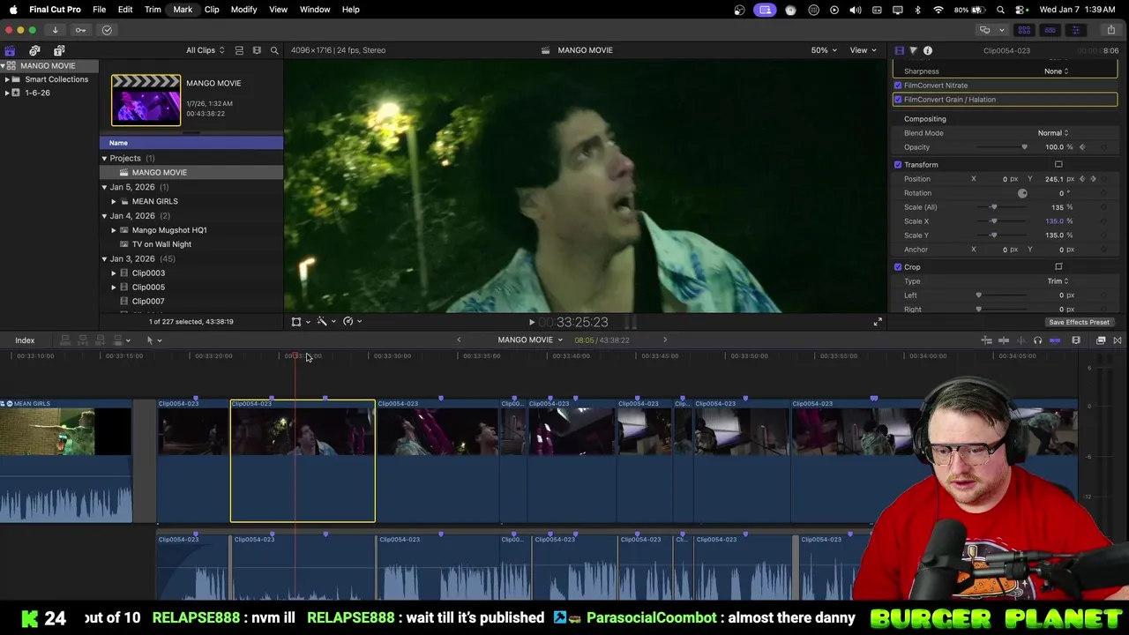Image resolution: width=1129 pixels, height=635 pixels.
Task: Open the Clip menu
Action: click(x=212, y=10)
